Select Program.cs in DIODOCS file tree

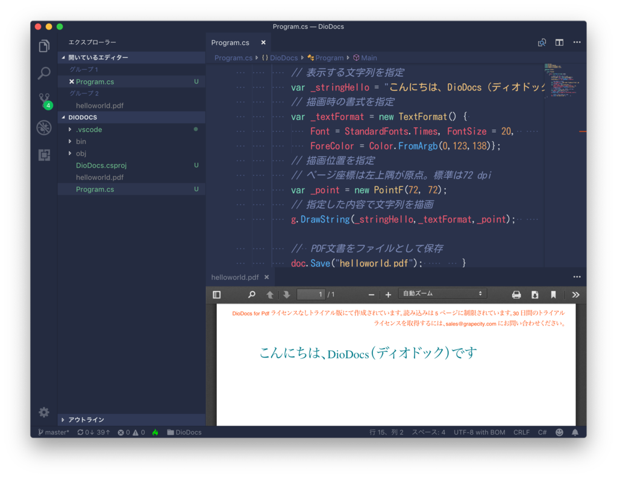click(x=131, y=189)
